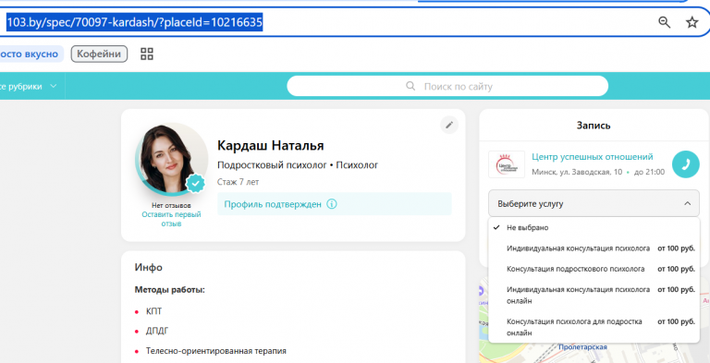This screenshot has width=710, height=363.
Task: Expand the Все рубрики menu chevron
Action: coord(54,86)
